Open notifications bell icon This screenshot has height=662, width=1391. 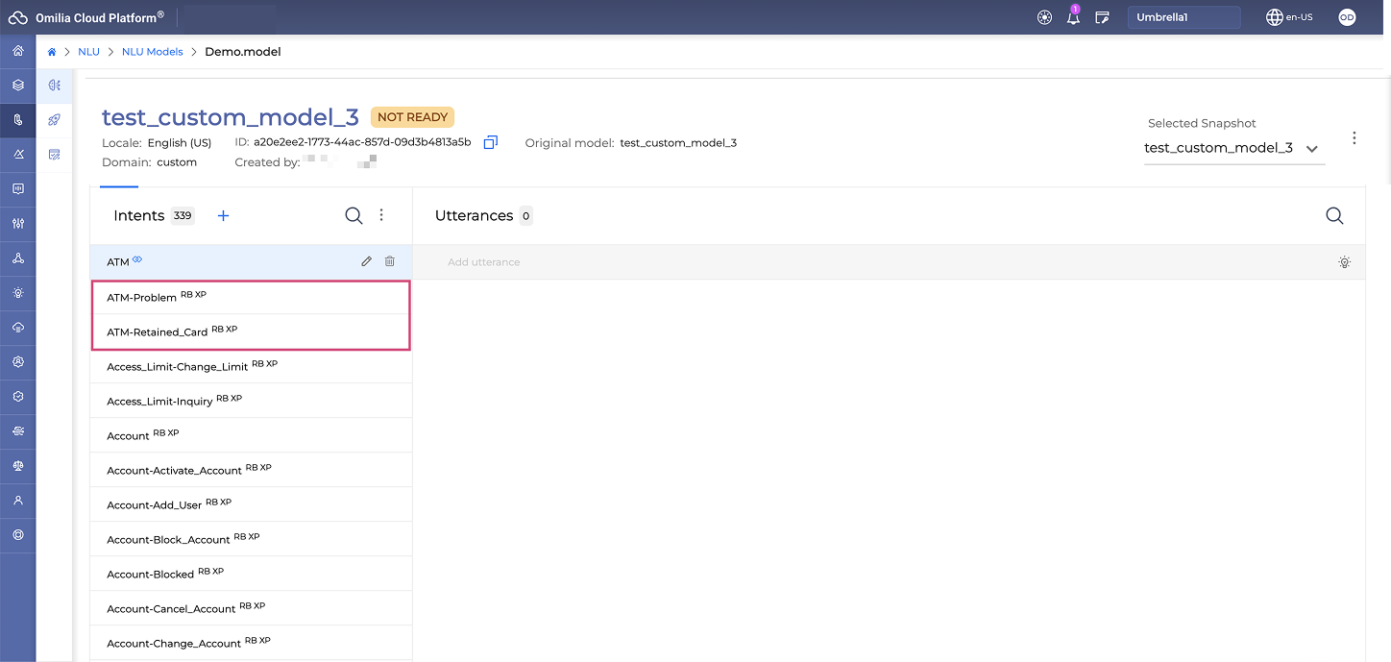pyautogui.click(x=1073, y=17)
